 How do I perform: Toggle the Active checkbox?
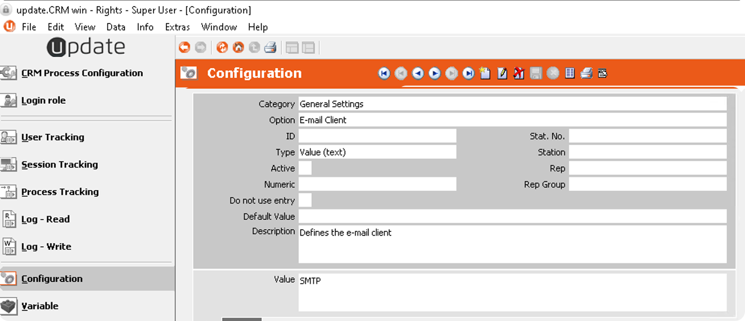tap(305, 168)
